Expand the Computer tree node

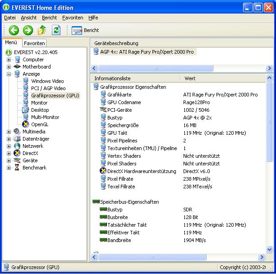pyautogui.click(x=9, y=59)
